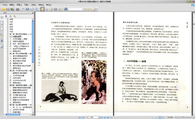Select the 第五章 bookmark

tap(20, 105)
